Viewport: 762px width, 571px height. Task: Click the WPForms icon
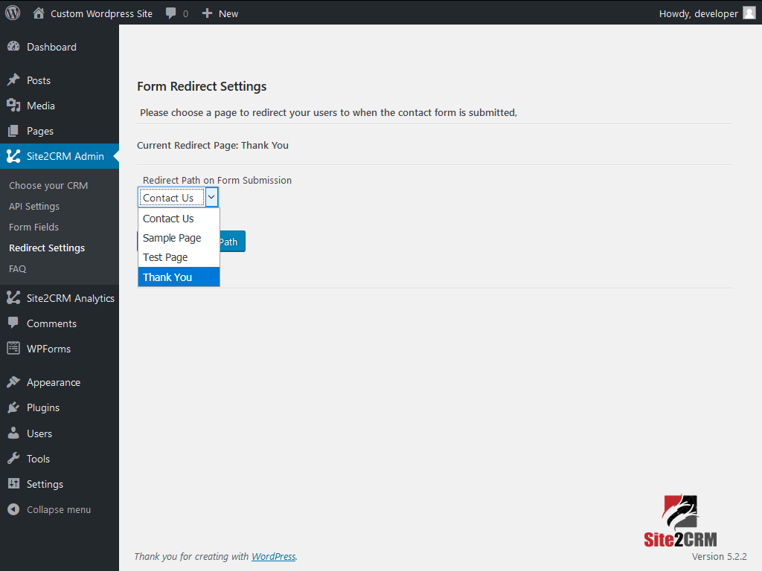tap(13, 349)
